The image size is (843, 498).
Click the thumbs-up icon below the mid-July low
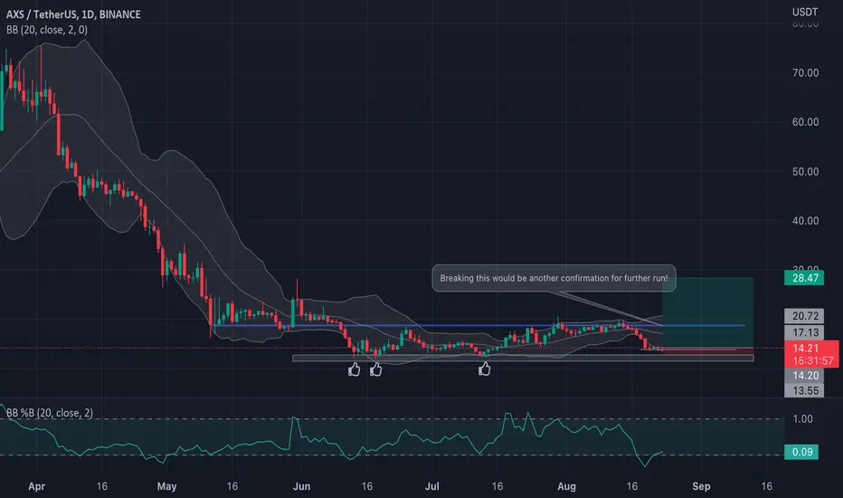(485, 369)
